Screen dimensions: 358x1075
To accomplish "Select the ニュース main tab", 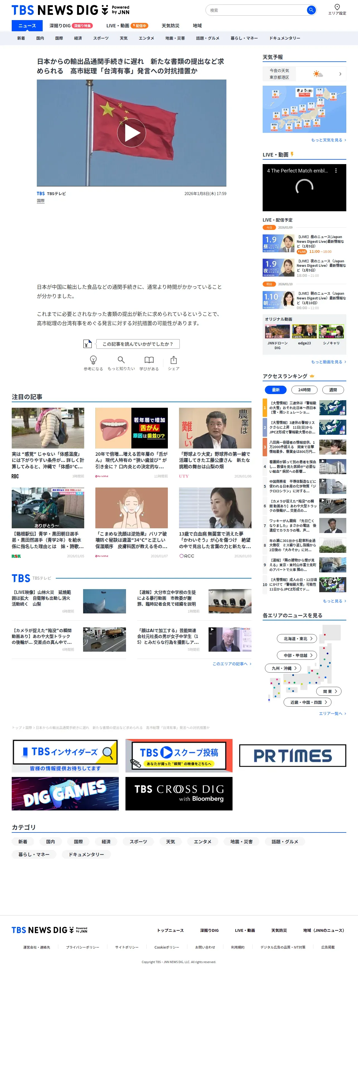I will click(27, 25).
